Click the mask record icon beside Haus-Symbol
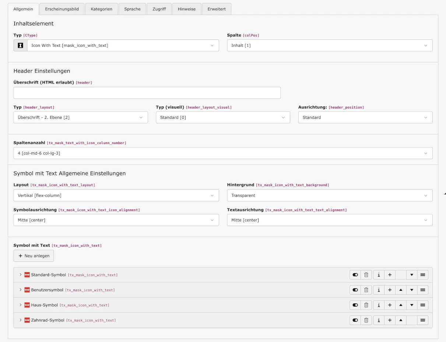 coord(27,305)
